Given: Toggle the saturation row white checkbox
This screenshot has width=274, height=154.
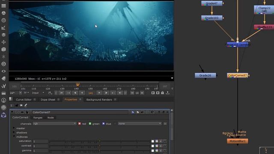Looking at the screenshot, I should click(x=153, y=141).
